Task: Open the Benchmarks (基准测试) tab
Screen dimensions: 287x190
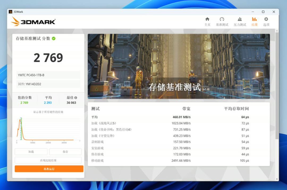Action: [x=222, y=21]
